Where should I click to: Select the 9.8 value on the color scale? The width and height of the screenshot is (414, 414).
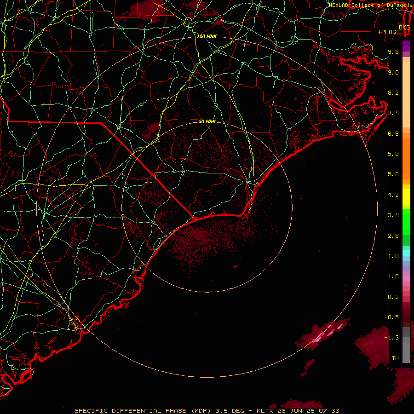[393, 52]
